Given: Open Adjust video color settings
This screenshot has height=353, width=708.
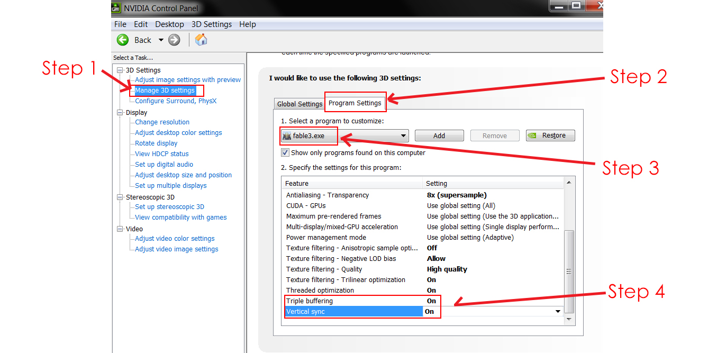Looking at the screenshot, I should coord(175,239).
